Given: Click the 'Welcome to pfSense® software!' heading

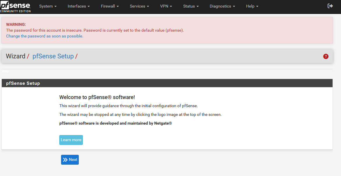Looking at the screenshot, I should coord(97,97).
